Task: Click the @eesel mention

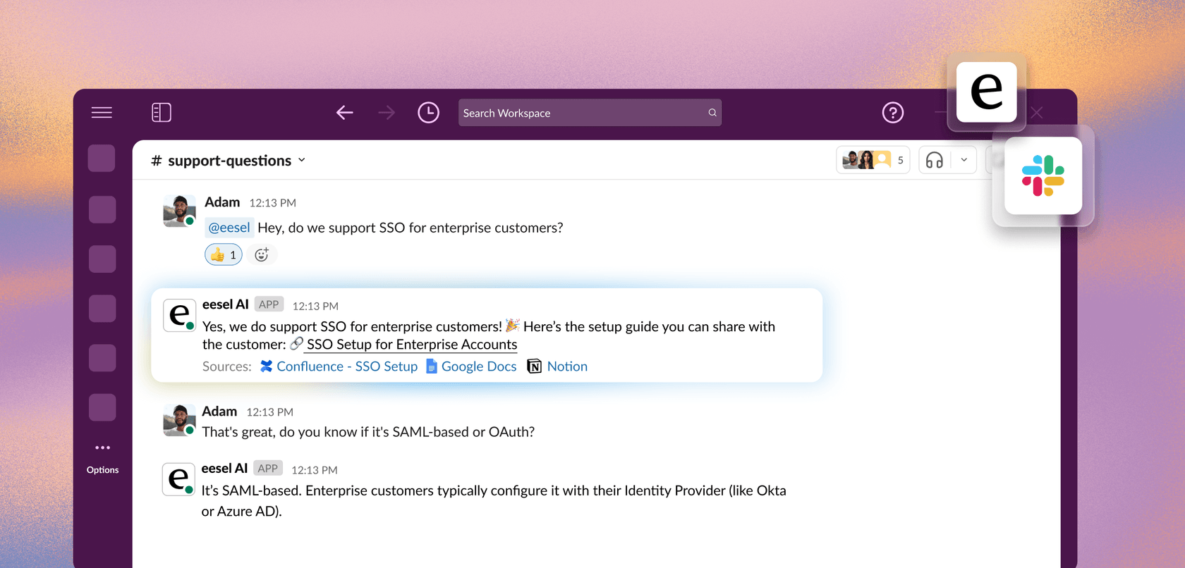Action: tap(229, 228)
